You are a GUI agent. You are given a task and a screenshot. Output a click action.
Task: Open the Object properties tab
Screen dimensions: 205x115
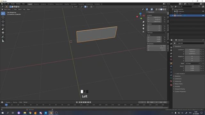coord(171,63)
